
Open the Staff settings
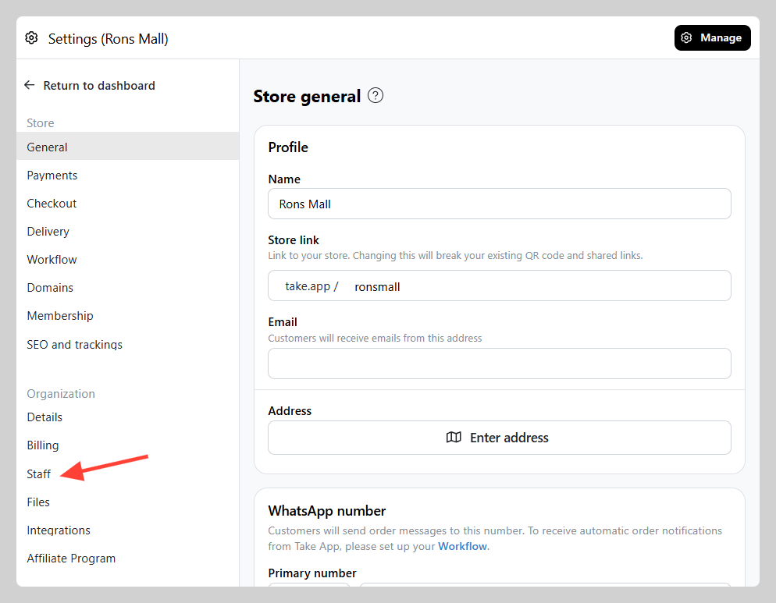pos(38,474)
